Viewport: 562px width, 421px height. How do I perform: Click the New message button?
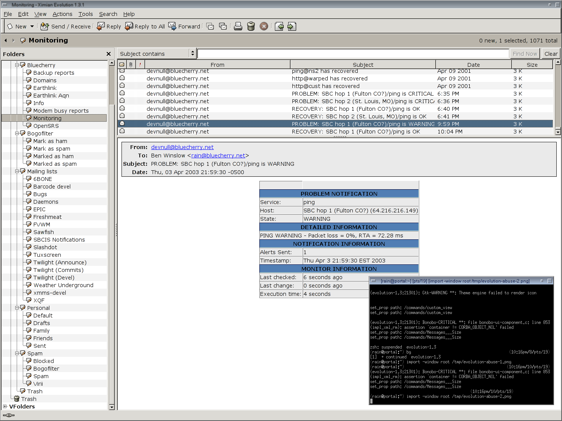pos(17,27)
